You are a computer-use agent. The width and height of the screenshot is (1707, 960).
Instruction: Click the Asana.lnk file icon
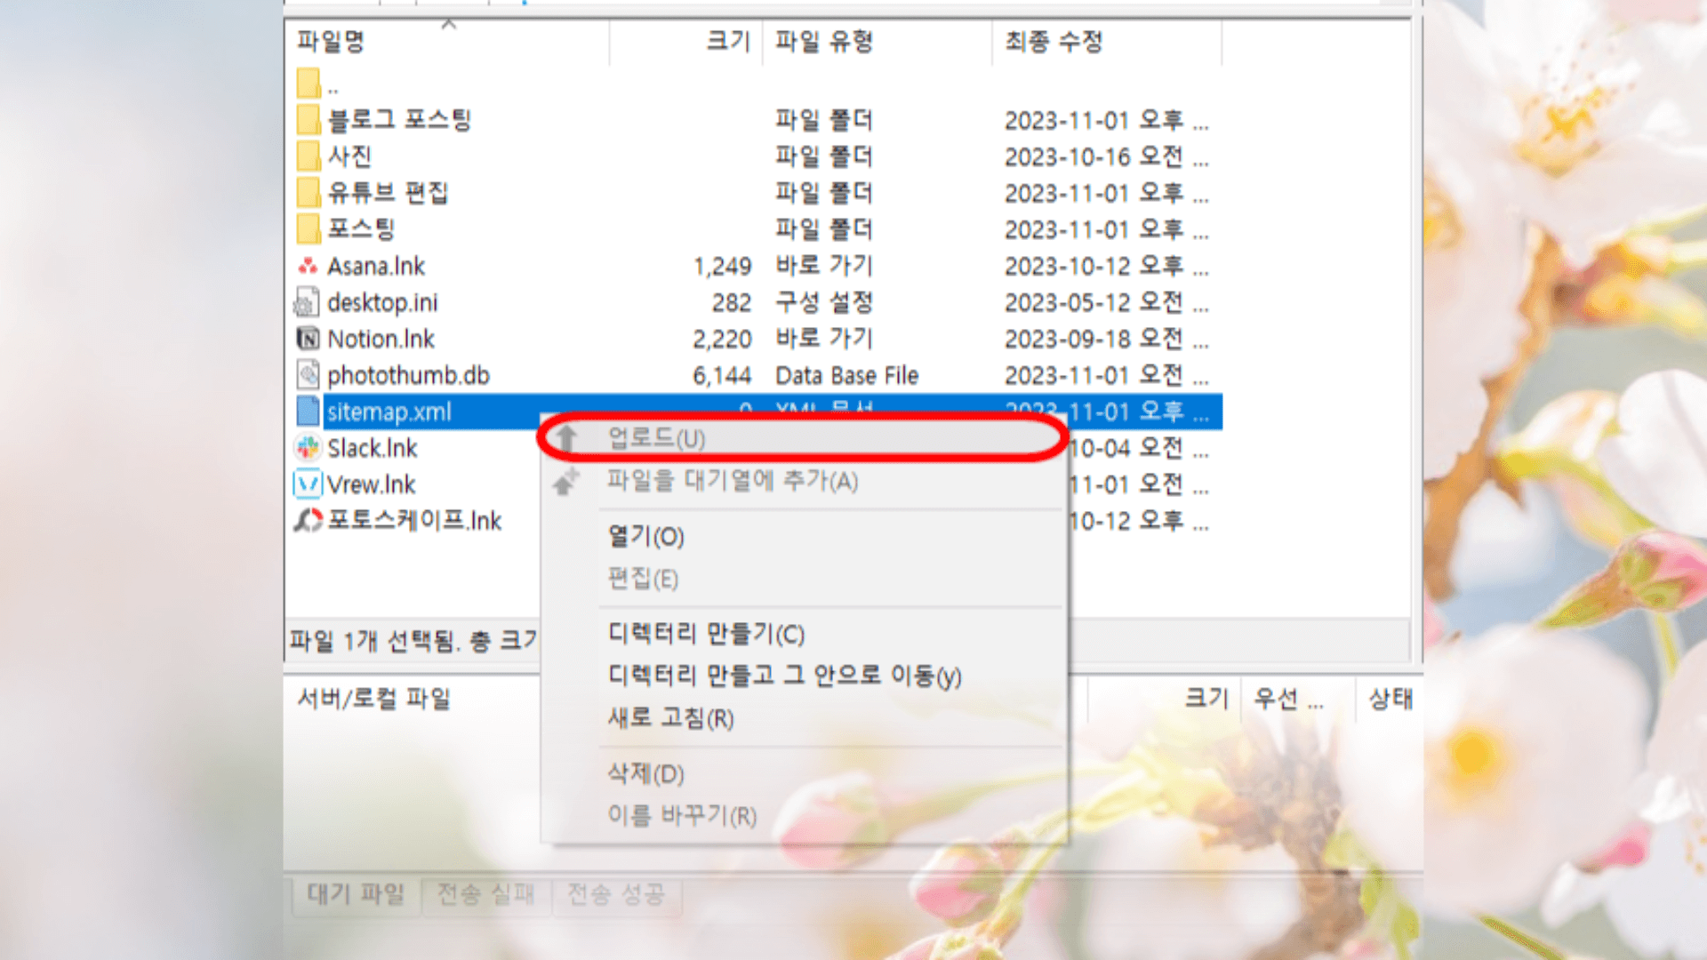pyautogui.click(x=308, y=266)
